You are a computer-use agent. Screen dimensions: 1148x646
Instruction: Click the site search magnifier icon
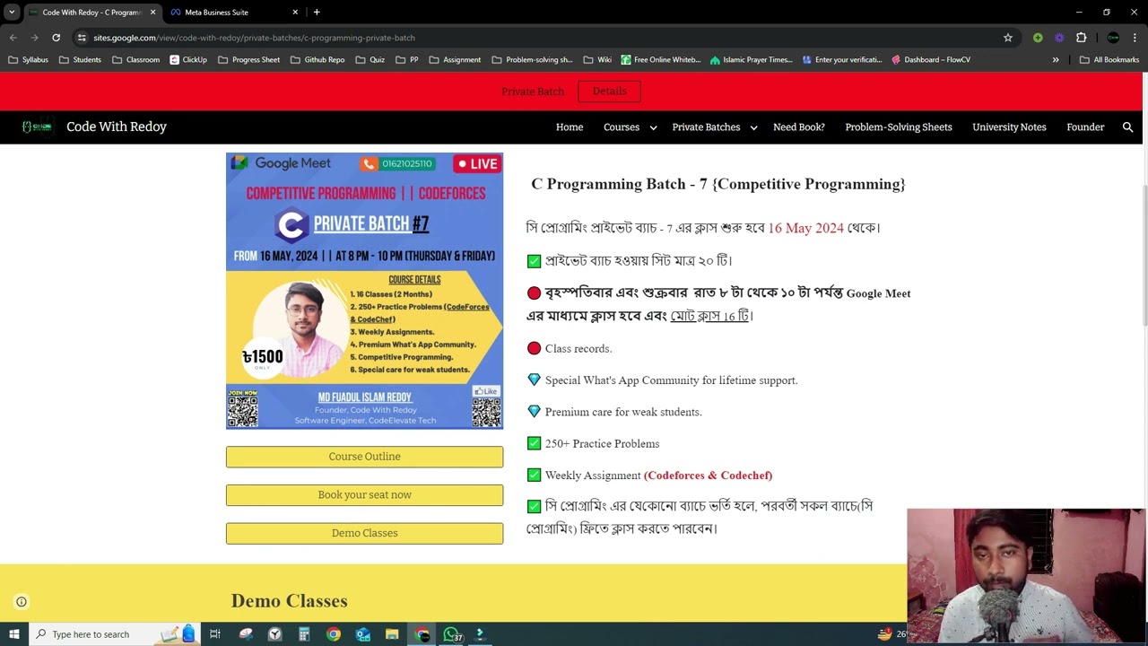(1127, 127)
